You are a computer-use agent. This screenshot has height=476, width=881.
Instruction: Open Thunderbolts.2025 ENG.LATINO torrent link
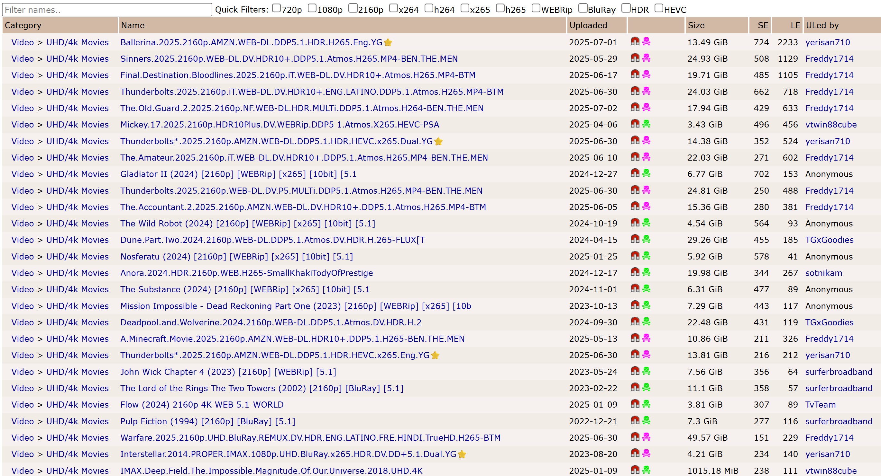point(312,92)
